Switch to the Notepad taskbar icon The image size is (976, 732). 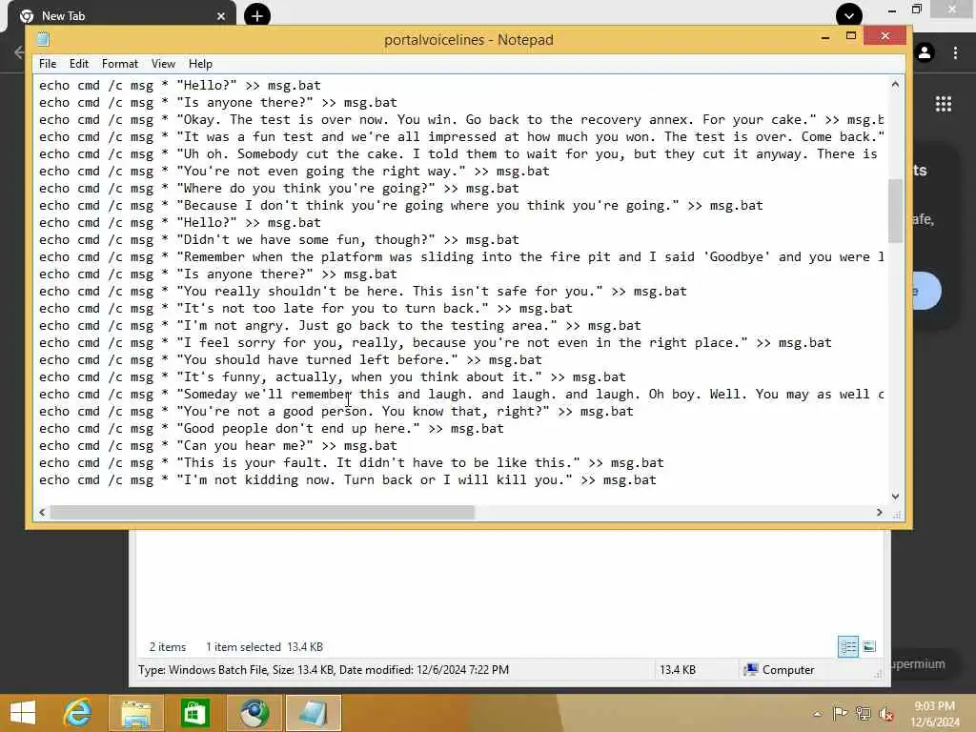(313, 713)
